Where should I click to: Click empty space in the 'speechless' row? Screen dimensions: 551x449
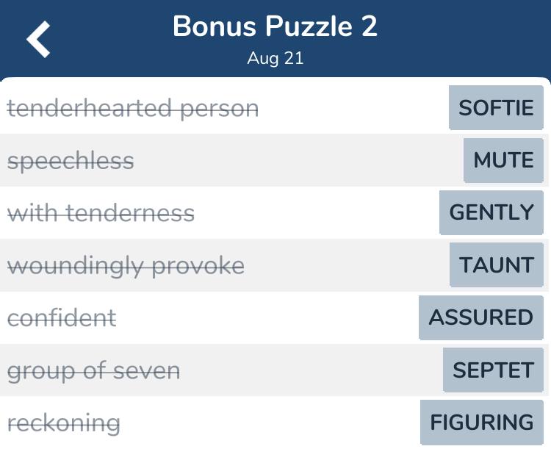[294, 160]
